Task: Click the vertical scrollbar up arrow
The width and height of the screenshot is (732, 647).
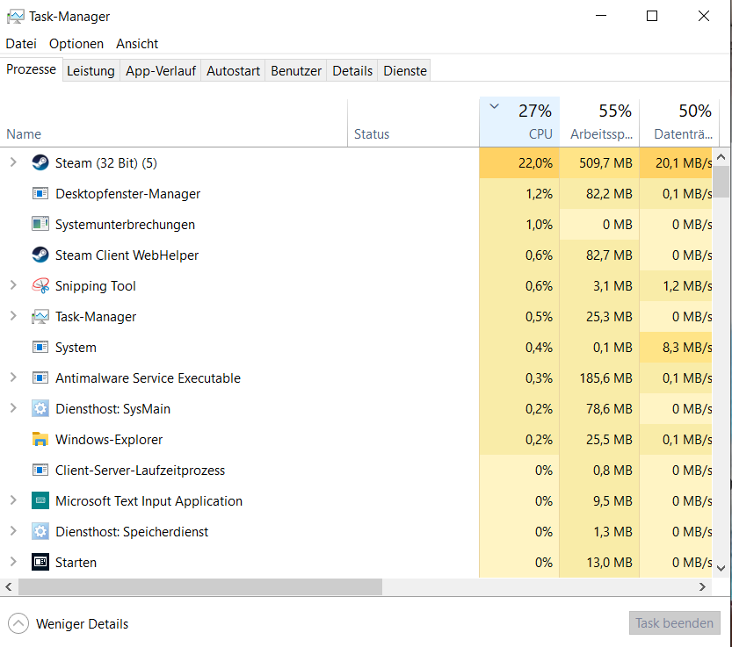Action: click(721, 157)
